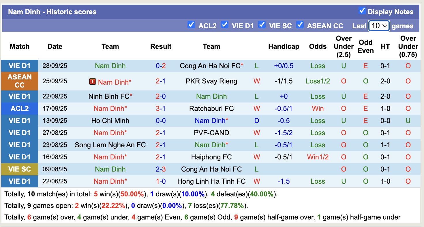
Task: Click the ASEAN CC badge on the 25/09 row
Action: click(19, 81)
